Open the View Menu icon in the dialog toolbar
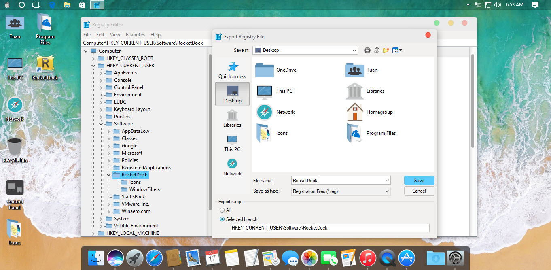Image resolution: width=551 pixels, height=270 pixels. pos(395,50)
